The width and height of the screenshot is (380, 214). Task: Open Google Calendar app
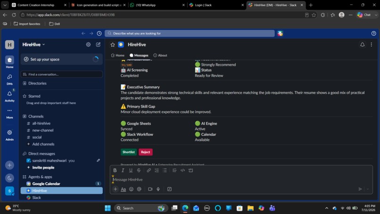[62, 184]
